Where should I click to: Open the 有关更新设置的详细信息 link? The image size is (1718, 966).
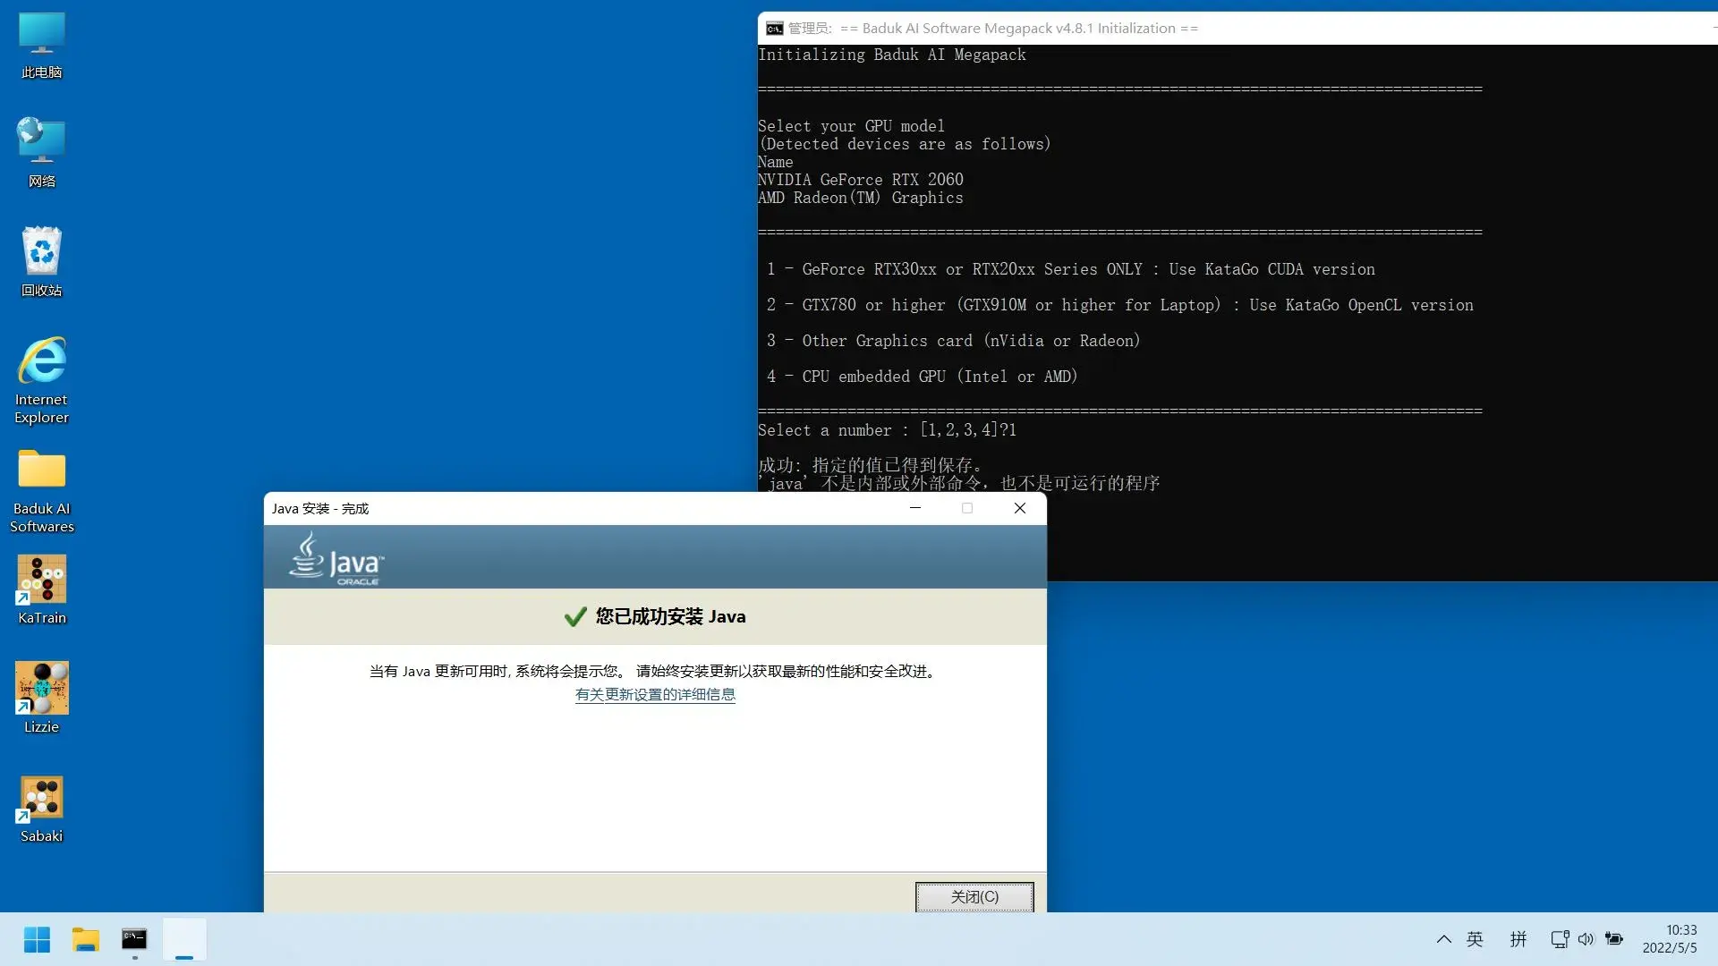[655, 695]
